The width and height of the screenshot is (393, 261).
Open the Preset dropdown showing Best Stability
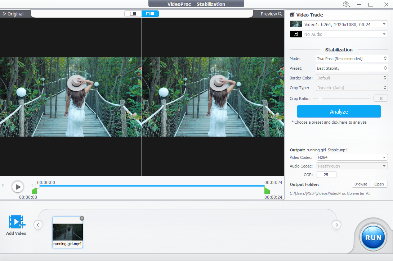[x=352, y=68]
